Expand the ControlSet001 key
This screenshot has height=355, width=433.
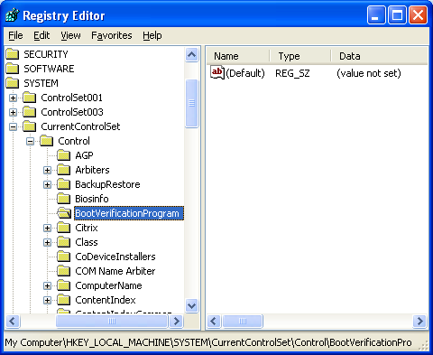click(x=13, y=98)
